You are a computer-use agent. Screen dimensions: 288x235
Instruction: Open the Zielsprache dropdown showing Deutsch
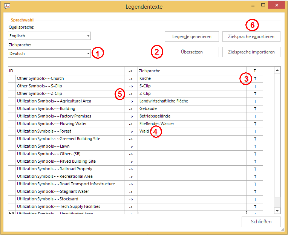tap(49, 53)
